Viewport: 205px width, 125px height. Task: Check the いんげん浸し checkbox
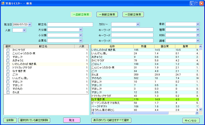[x=8, y=78]
